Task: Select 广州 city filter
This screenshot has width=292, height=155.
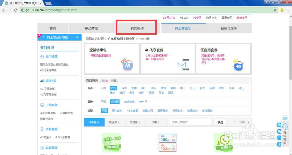Action: click(x=113, y=88)
